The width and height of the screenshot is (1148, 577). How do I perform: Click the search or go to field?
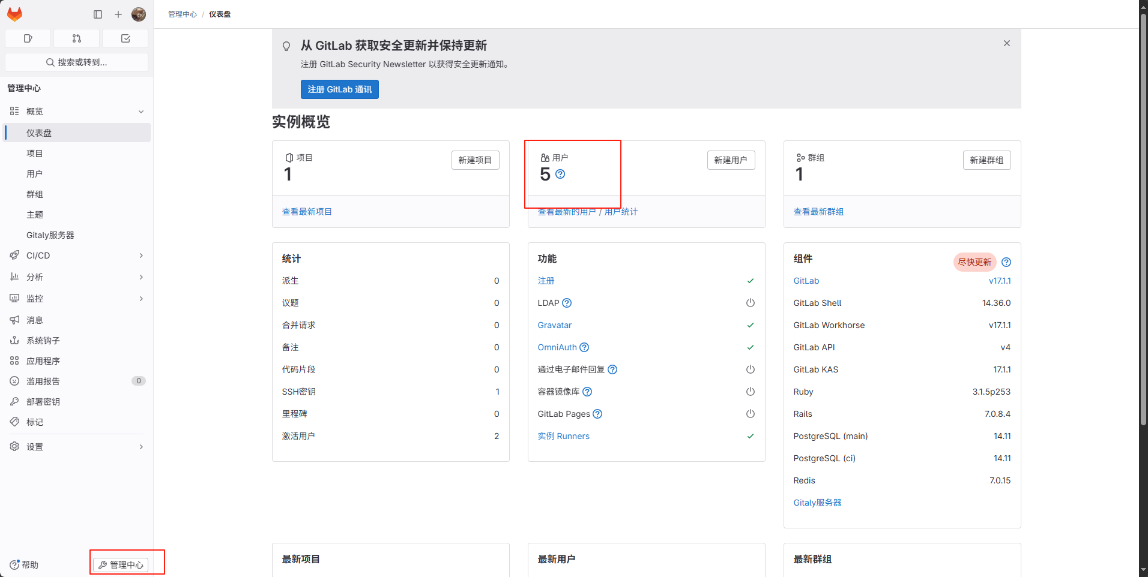coord(77,62)
